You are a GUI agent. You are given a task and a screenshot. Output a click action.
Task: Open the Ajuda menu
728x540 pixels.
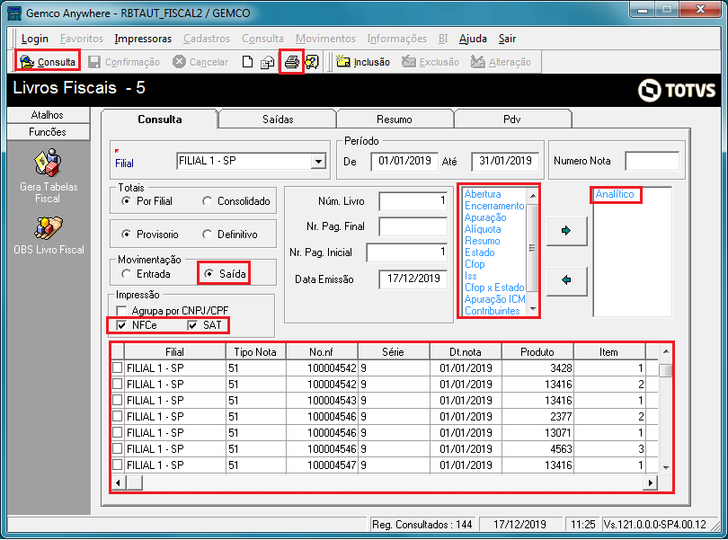[x=473, y=39]
